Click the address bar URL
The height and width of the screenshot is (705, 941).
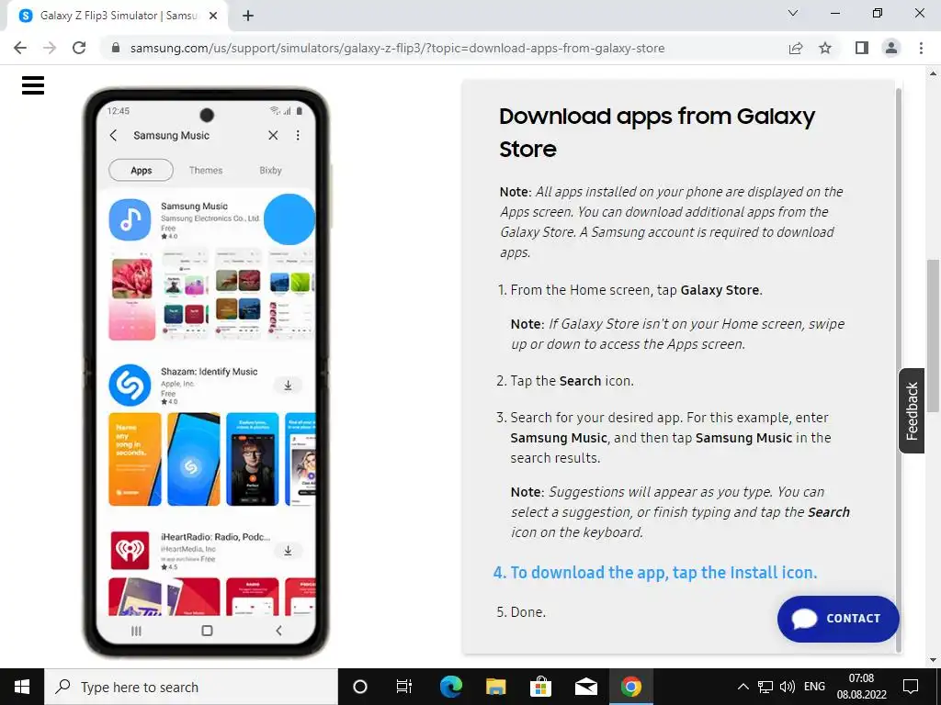397,48
